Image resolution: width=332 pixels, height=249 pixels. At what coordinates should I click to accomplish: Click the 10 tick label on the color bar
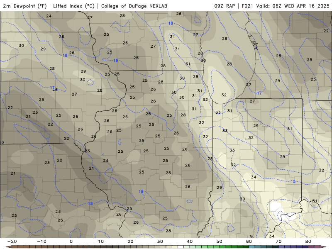pos(101,242)
